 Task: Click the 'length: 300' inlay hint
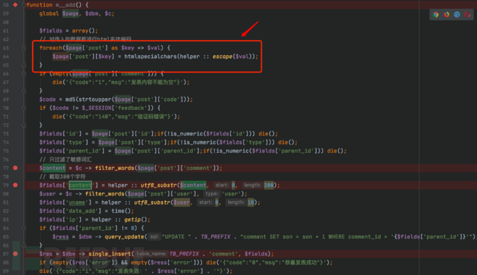(x=259, y=185)
